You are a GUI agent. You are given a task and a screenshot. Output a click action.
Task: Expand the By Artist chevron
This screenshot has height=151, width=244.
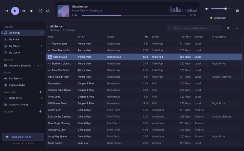[42, 40]
